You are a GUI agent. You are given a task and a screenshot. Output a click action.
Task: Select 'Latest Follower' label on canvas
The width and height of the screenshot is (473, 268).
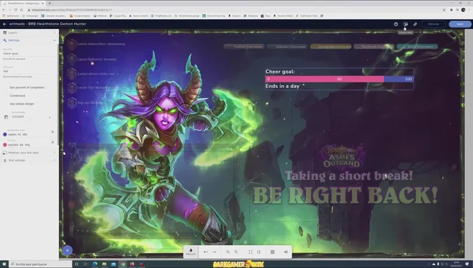97,59
